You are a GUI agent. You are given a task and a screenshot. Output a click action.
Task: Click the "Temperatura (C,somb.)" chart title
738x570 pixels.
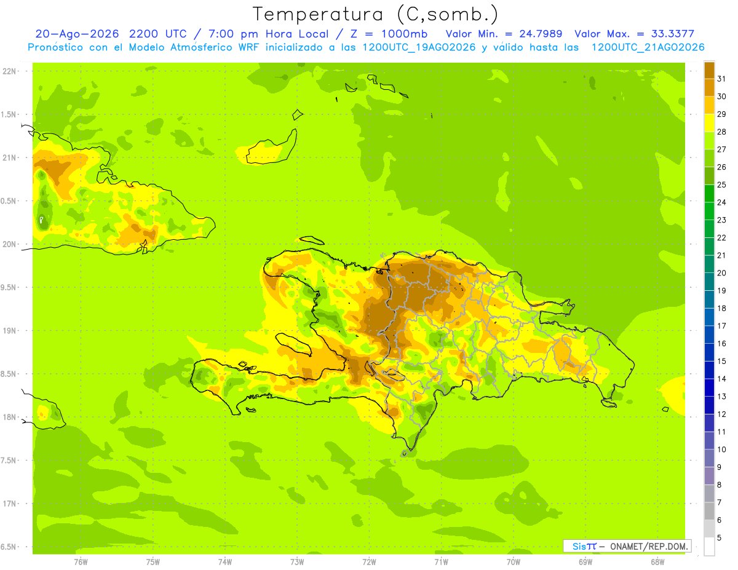coord(376,14)
